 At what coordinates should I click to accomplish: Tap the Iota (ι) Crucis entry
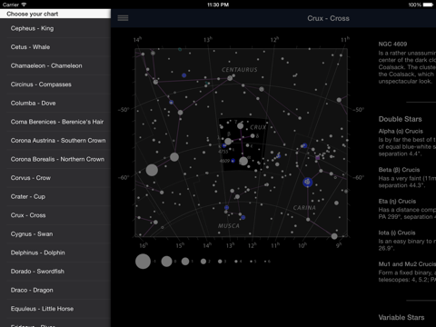pos(397,233)
